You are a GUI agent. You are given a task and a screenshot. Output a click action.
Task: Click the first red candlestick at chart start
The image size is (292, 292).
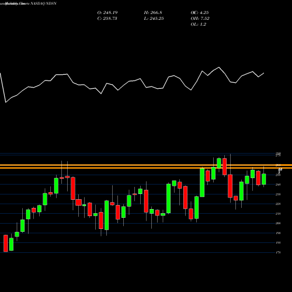click(6, 244)
